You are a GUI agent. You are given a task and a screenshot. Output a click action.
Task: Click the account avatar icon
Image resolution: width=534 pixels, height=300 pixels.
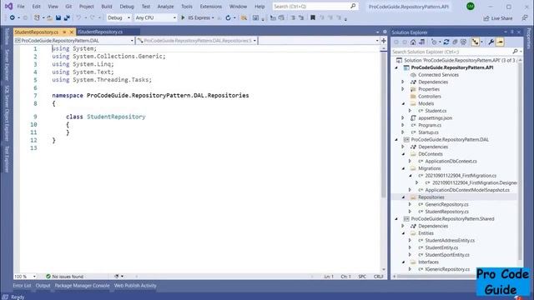(471, 6)
